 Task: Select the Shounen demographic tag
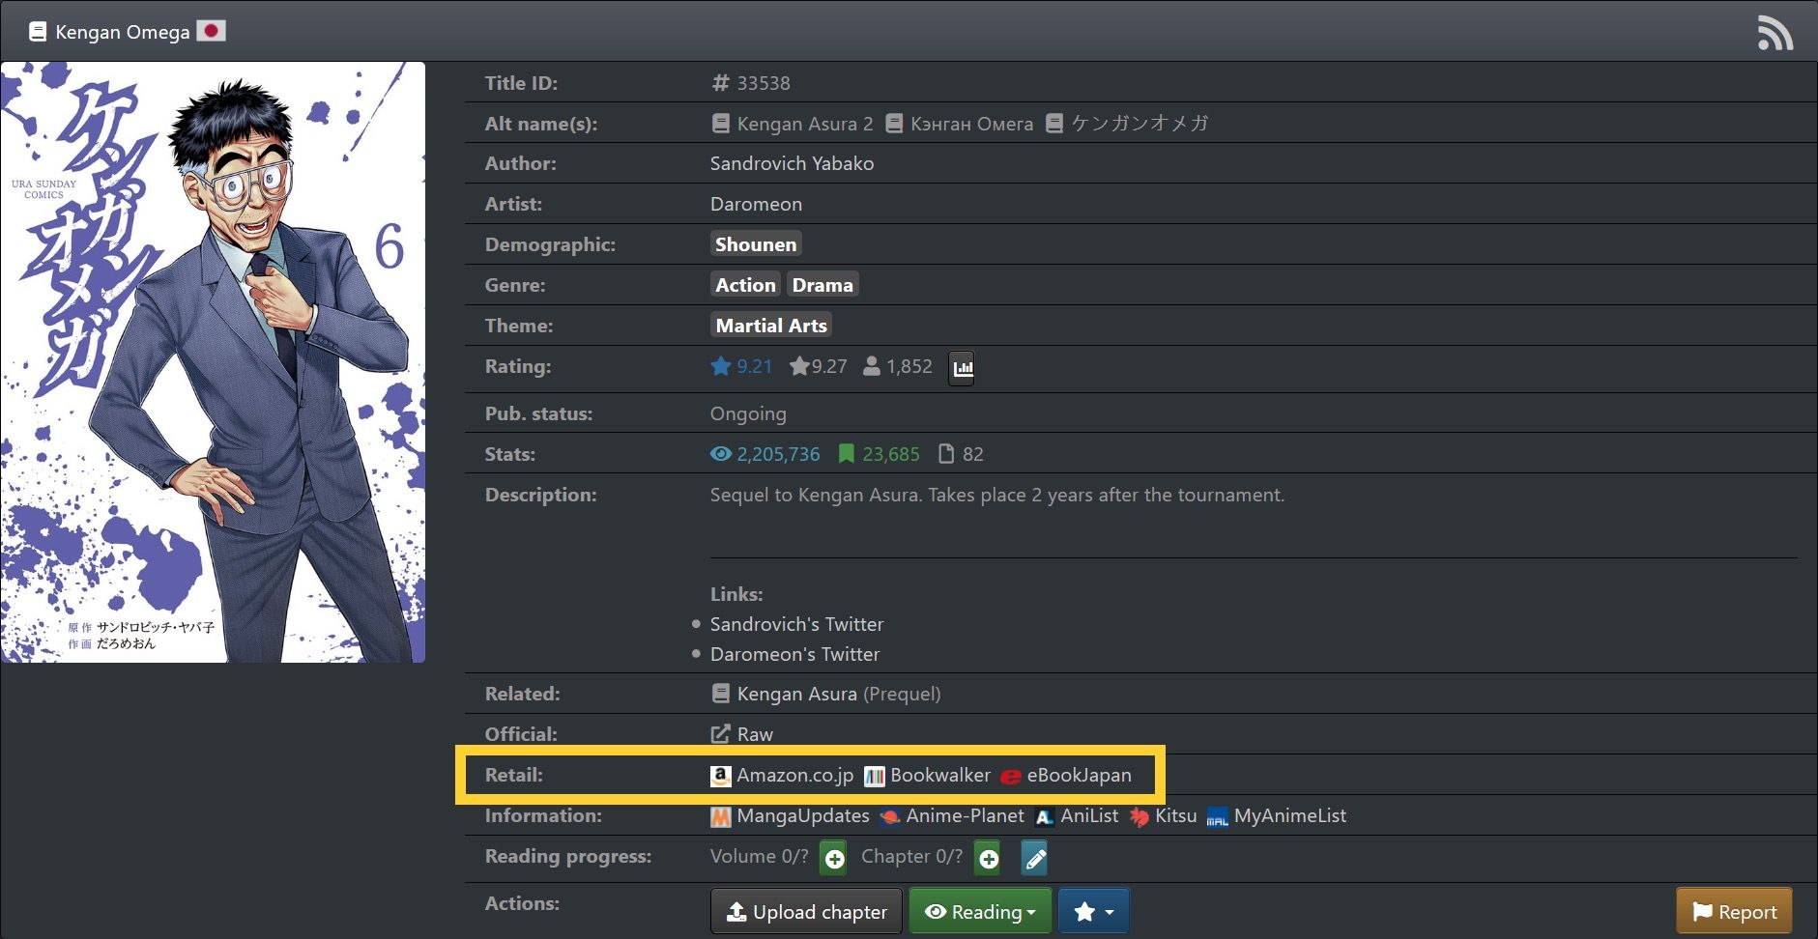point(756,244)
